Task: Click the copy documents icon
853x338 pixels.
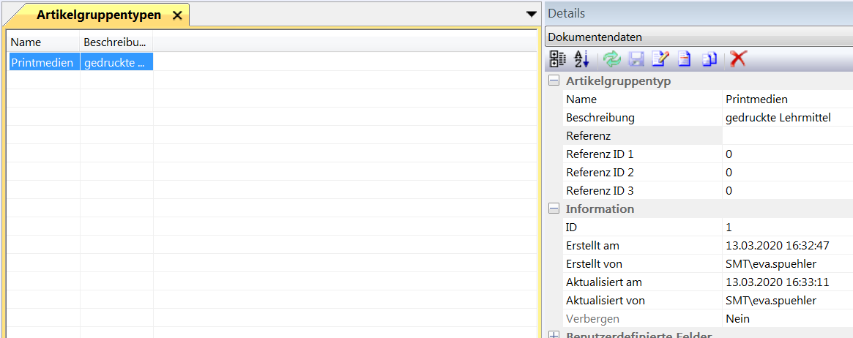Action: pos(709,60)
